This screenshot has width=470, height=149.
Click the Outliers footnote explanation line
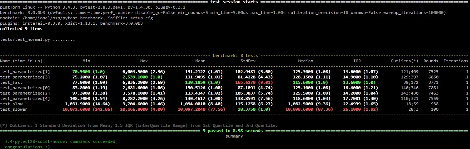(139, 125)
